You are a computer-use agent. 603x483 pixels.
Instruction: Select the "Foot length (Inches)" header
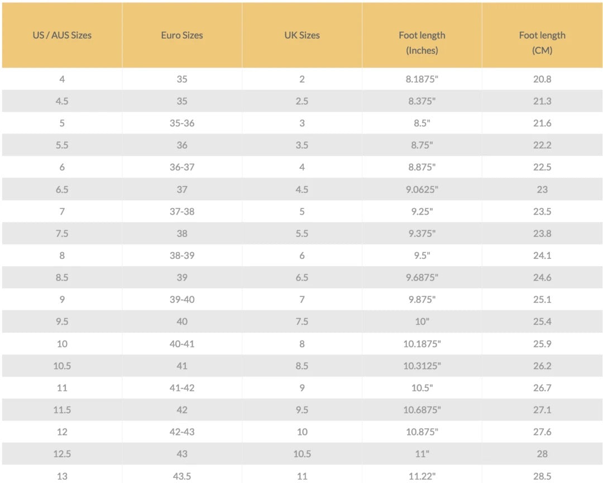(x=422, y=42)
